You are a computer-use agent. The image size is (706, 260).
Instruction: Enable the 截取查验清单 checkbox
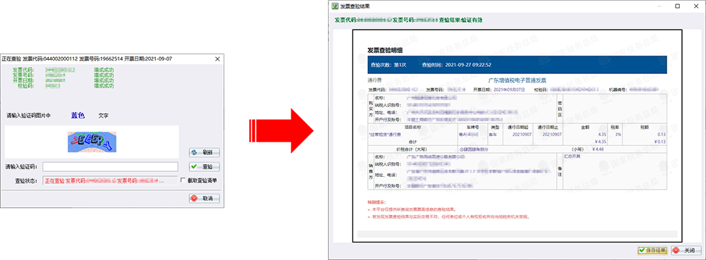click(x=183, y=180)
